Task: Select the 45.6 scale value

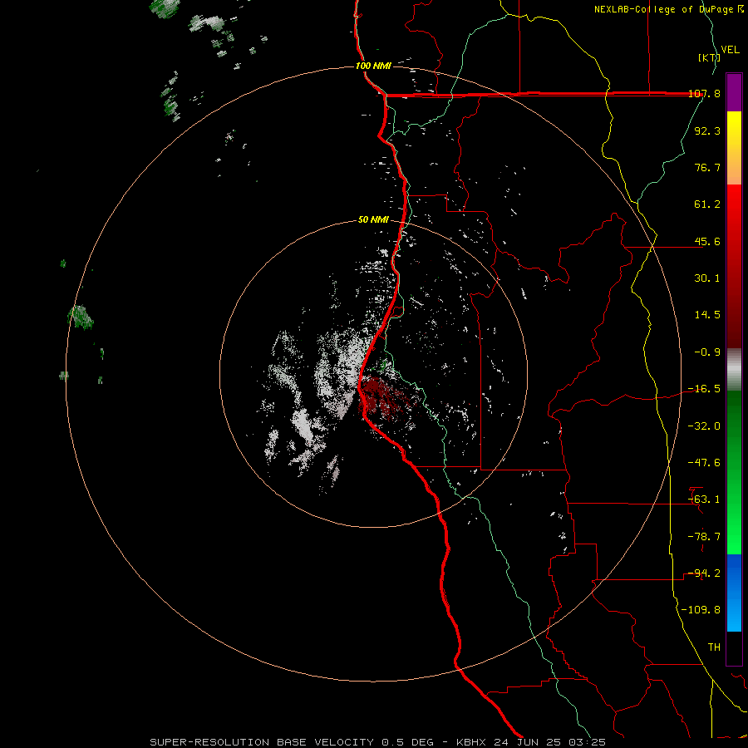Action: [707, 241]
